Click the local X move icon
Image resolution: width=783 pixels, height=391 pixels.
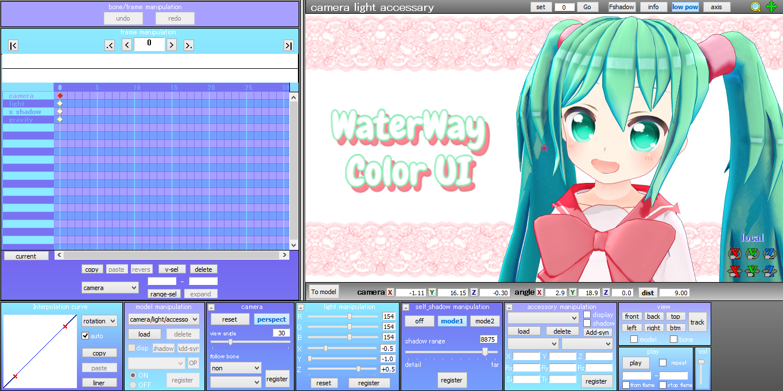[735, 270]
